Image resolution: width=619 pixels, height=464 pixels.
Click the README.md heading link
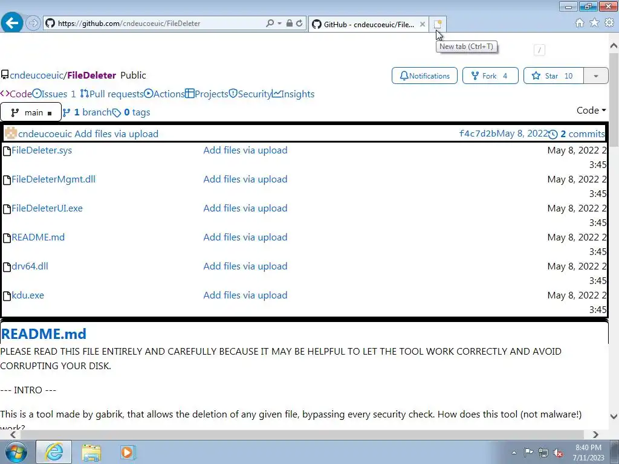pos(44,333)
